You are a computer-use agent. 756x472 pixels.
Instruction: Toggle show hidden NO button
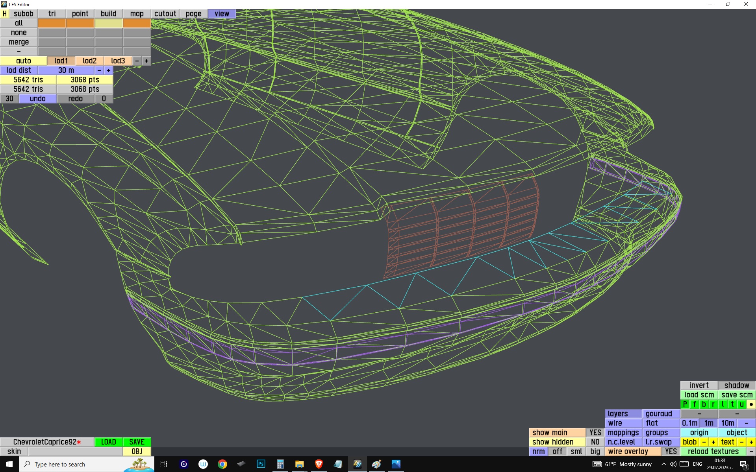(595, 442)
